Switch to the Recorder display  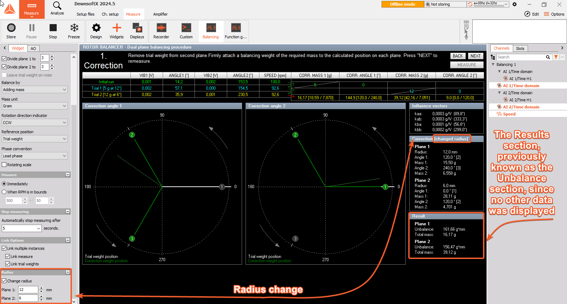coord(161,31)
